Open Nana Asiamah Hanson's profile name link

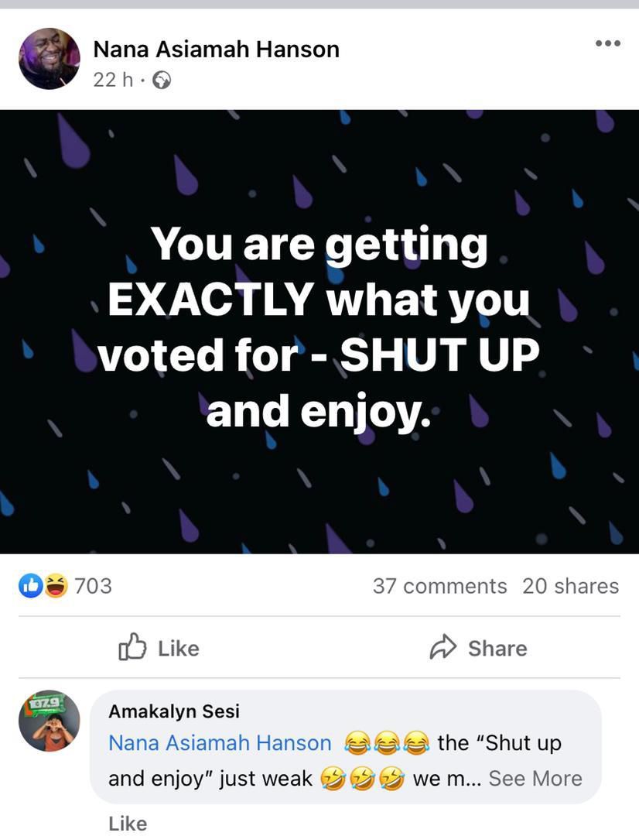coord(216,50)
